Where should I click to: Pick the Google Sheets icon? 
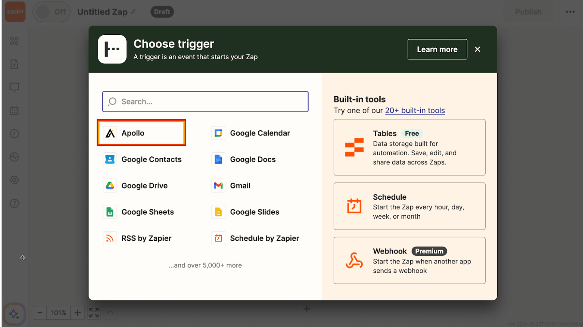[x=110, y=212]
